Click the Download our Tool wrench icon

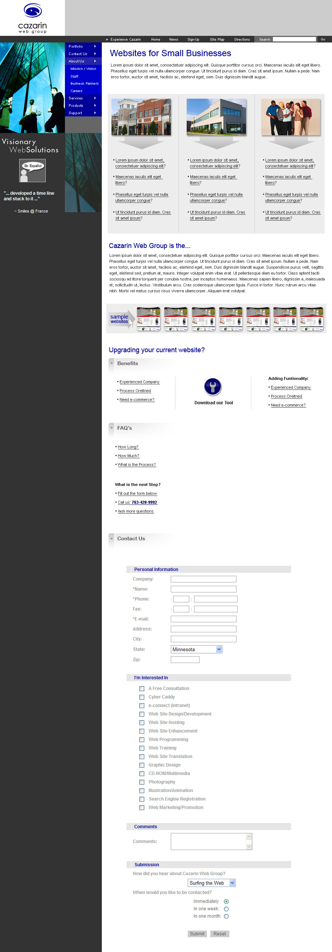tap(213, 387)
